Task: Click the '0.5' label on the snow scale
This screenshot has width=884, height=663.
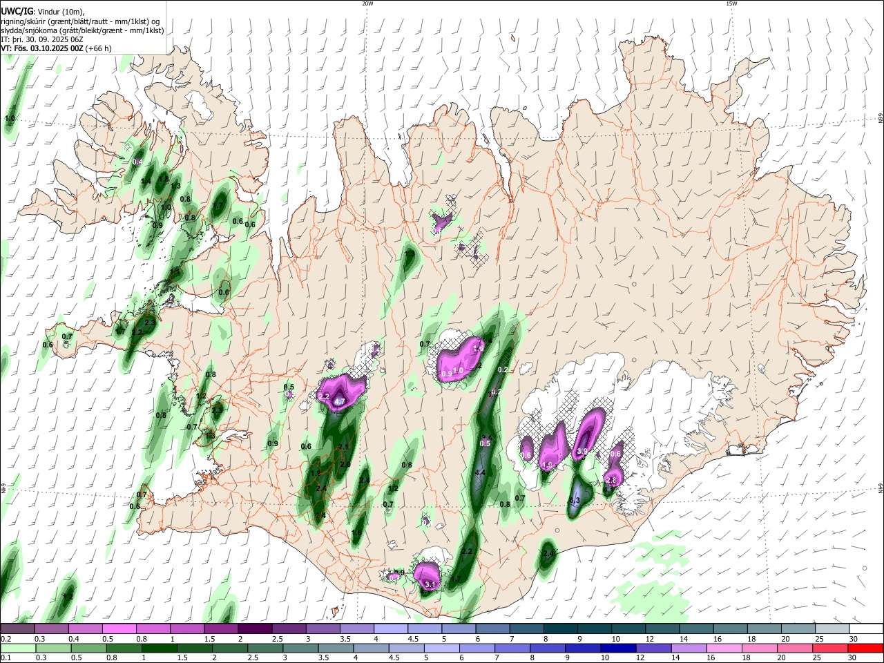Action: pos(107,640)
